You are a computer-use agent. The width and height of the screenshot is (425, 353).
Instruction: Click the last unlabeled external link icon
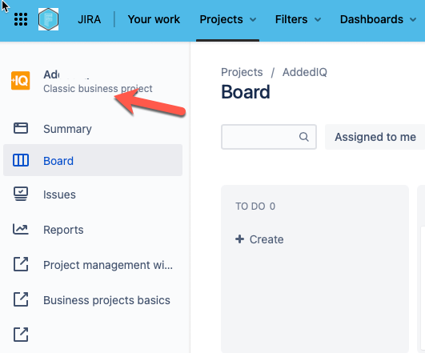21,335
